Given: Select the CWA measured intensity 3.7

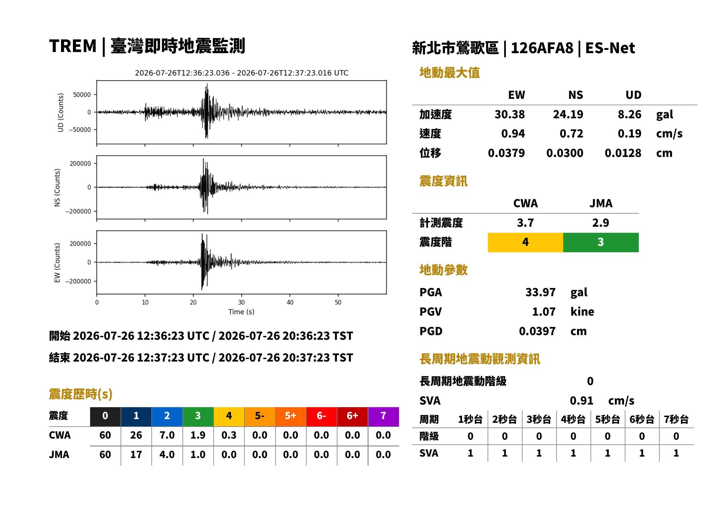Looking at the screenshot, I should 525,223.
